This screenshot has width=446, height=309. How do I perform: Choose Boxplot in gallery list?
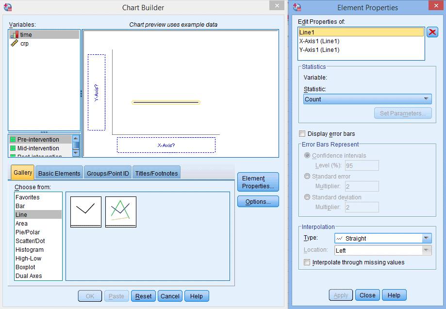[38, 267]
